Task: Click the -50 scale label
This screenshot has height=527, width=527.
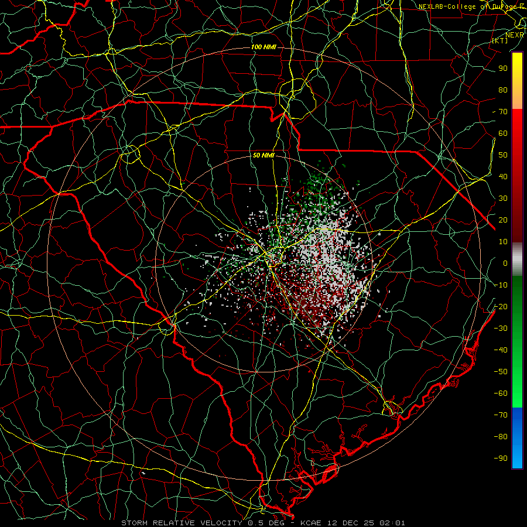Action: tap(501, 372)
